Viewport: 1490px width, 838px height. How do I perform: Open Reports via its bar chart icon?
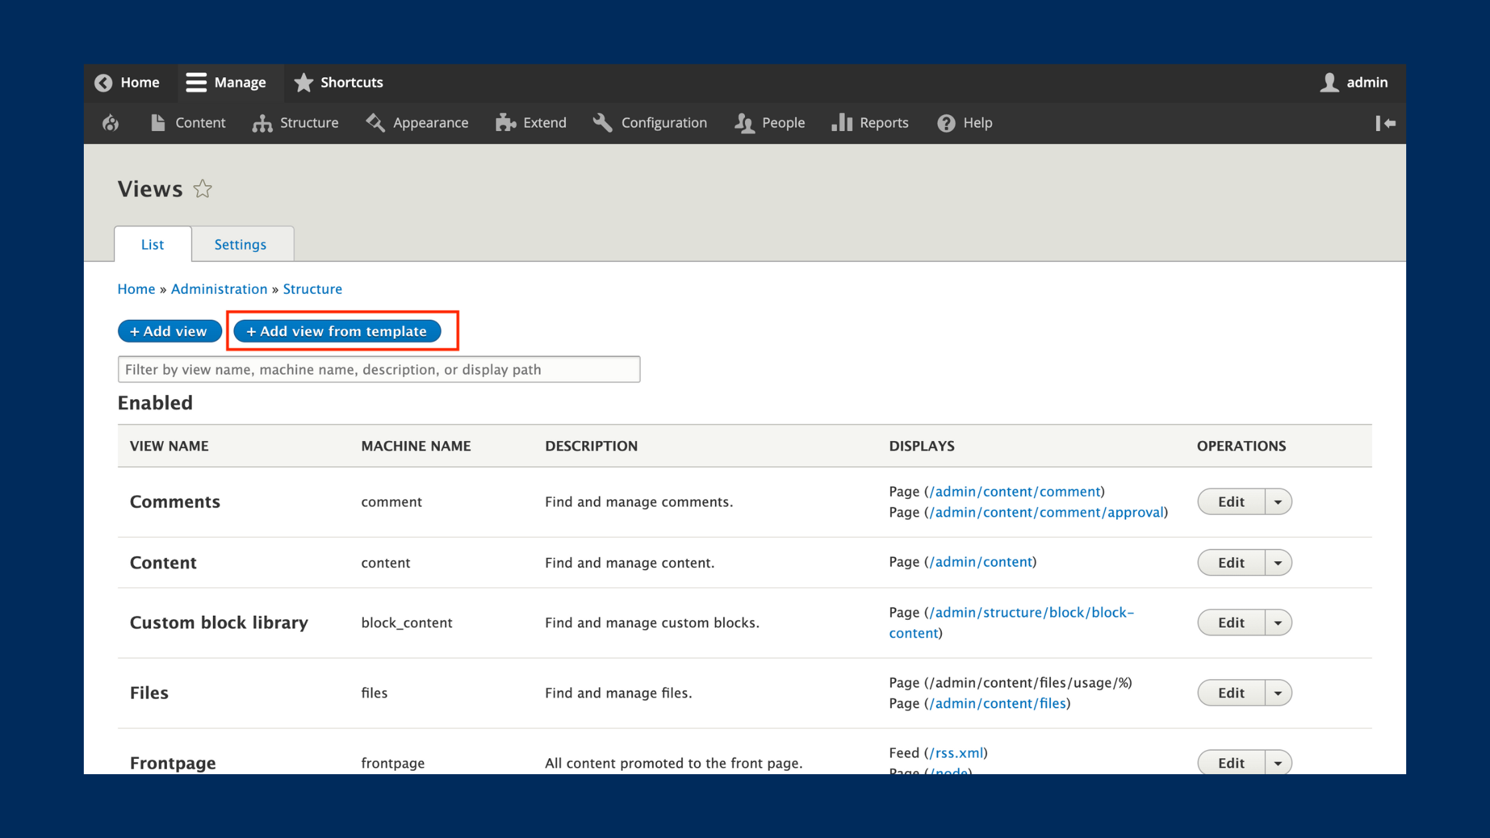tap(841, 123)
